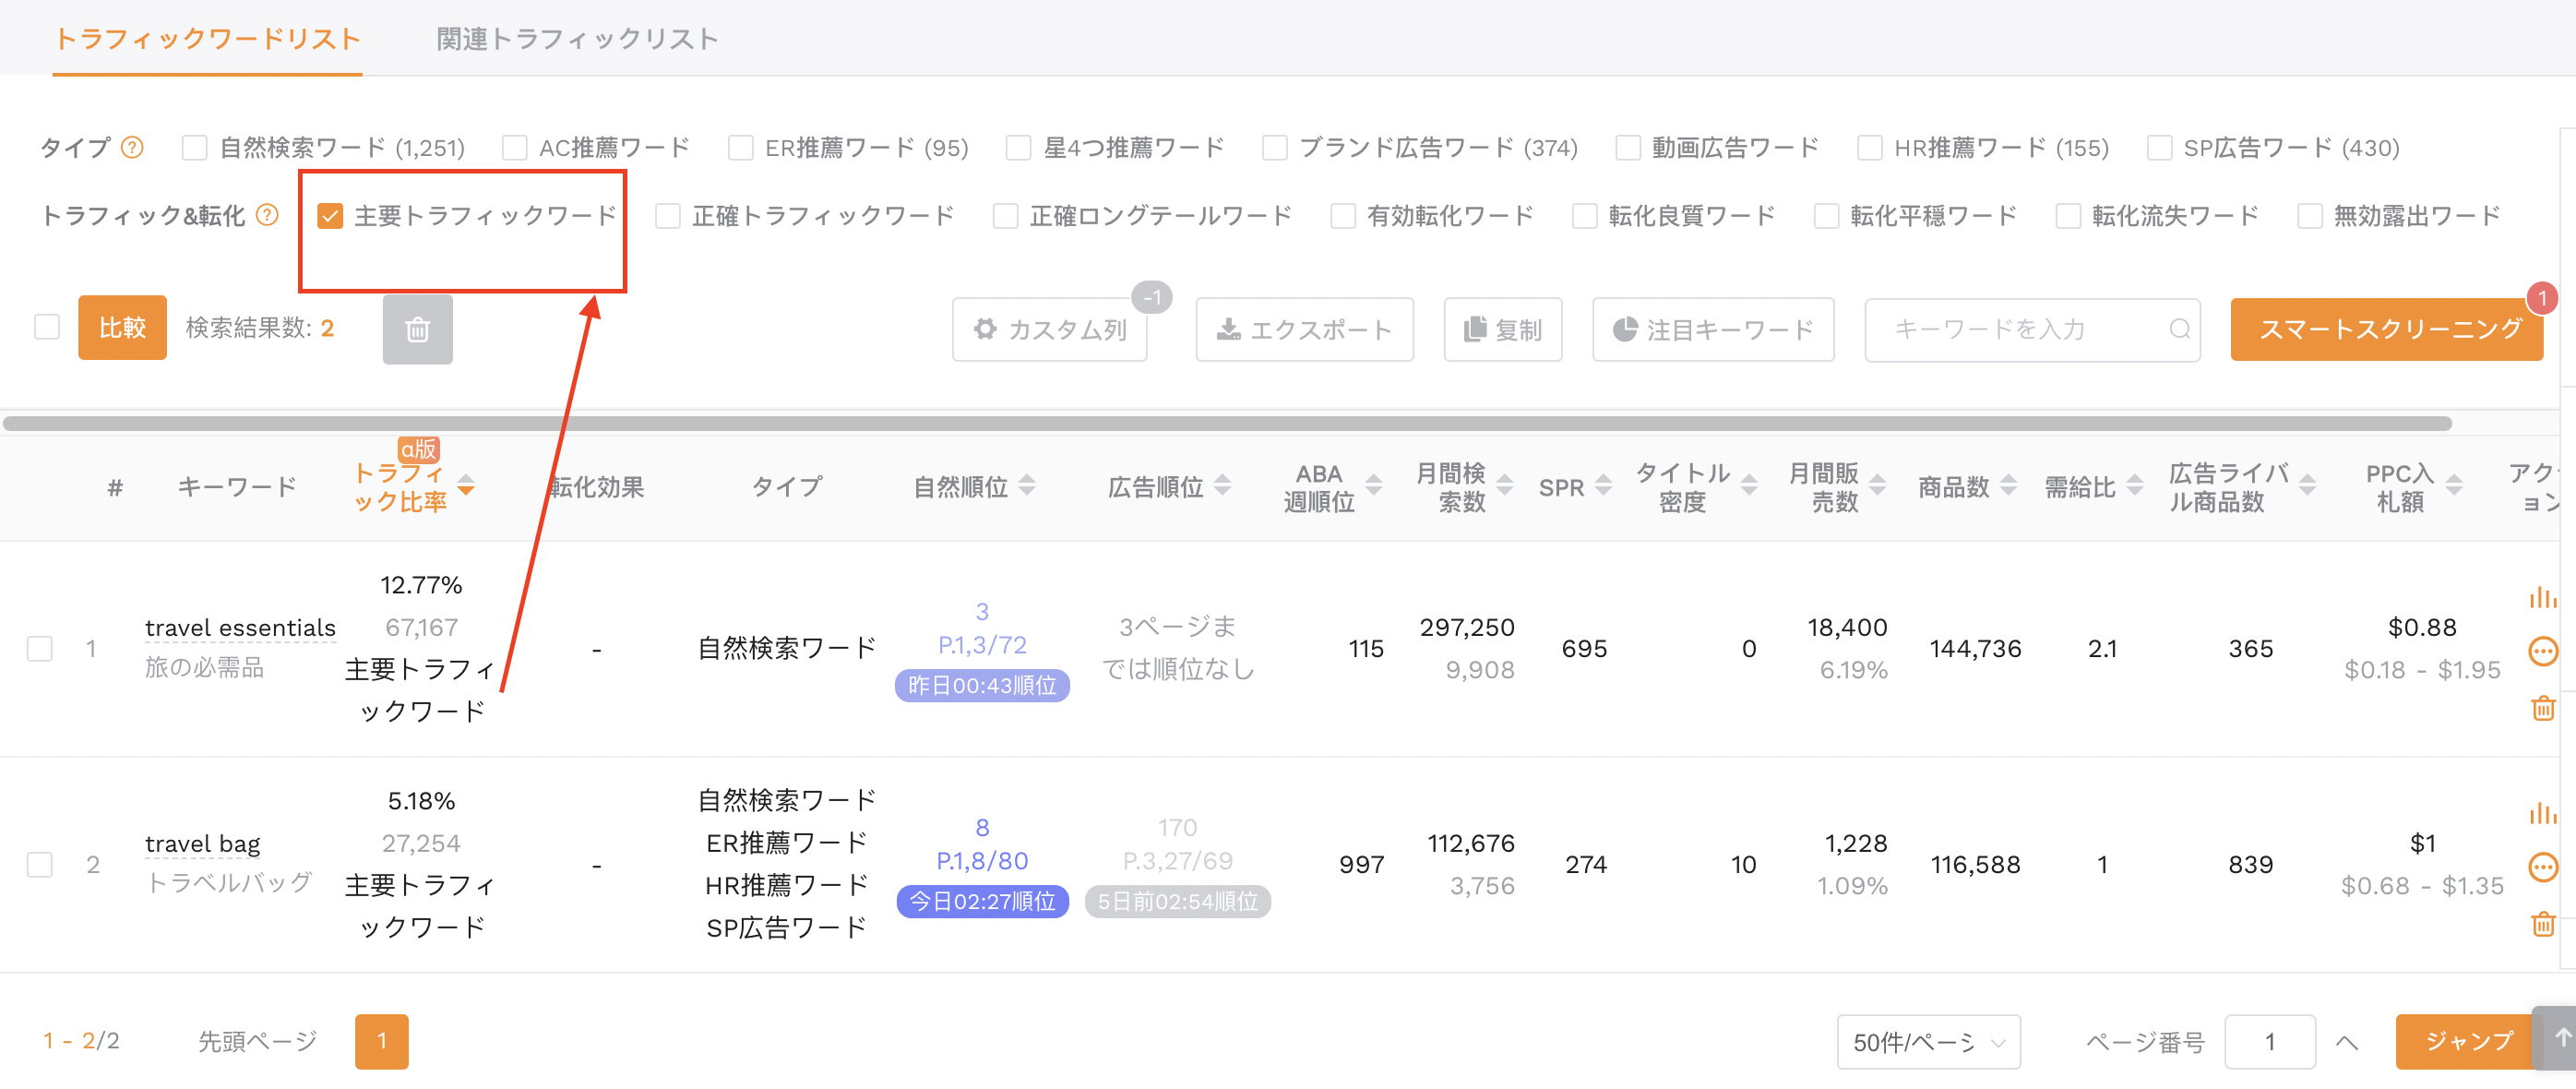Viewport: 2576px width, 1089px height.
Task: Select the トラフィックワードリスト tab
Action: (207, 39)
